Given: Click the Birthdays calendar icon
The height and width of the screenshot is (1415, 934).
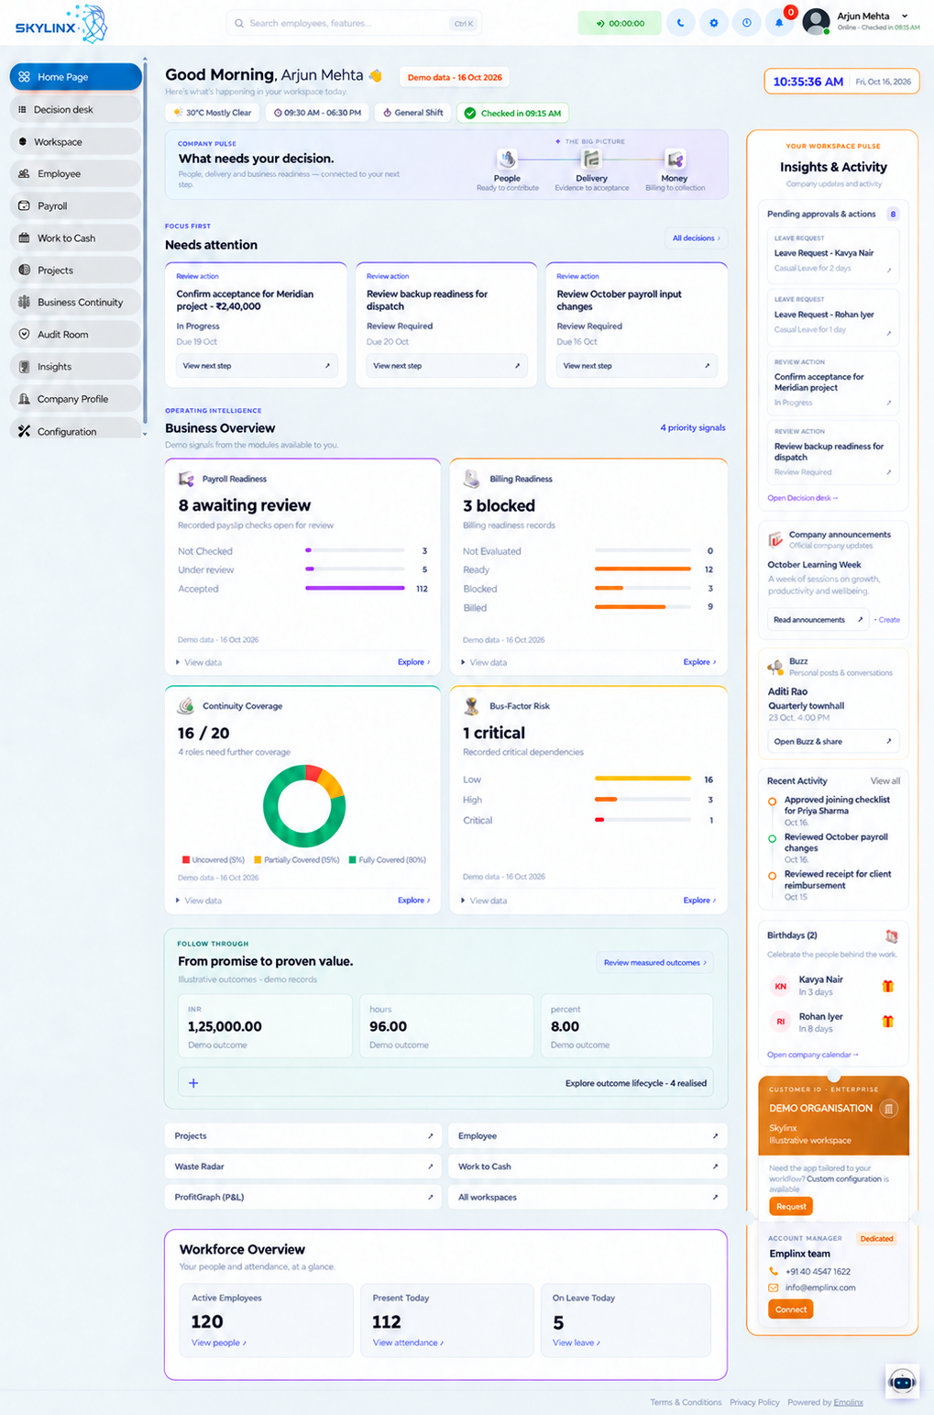Looking at the screenshot, I should point(892,936).
